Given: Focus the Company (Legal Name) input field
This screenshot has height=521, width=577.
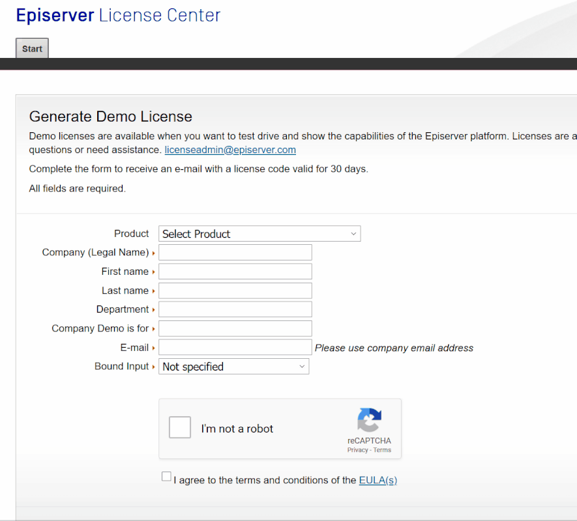Looking at the screenshot, I should pyautogui.click(x=235, y=252).
